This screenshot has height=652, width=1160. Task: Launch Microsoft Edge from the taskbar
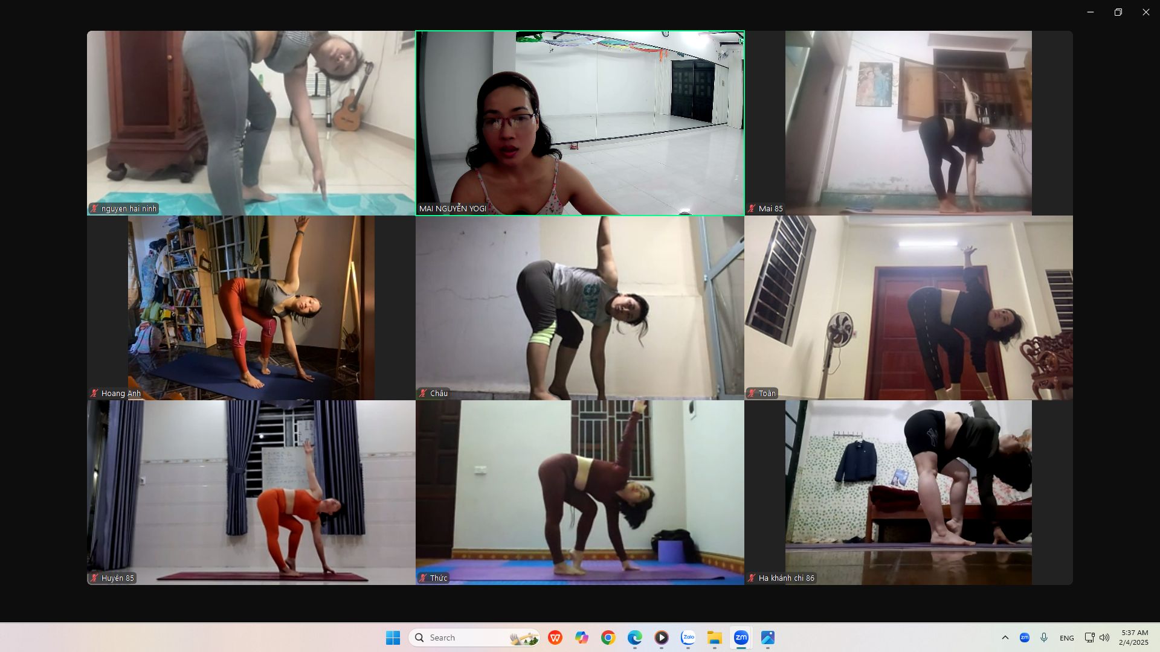[x=634, y=638]
